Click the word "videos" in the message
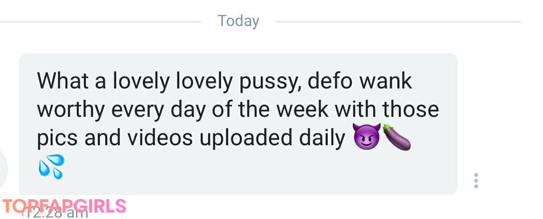Screen dimensions: 543x219 160,138
